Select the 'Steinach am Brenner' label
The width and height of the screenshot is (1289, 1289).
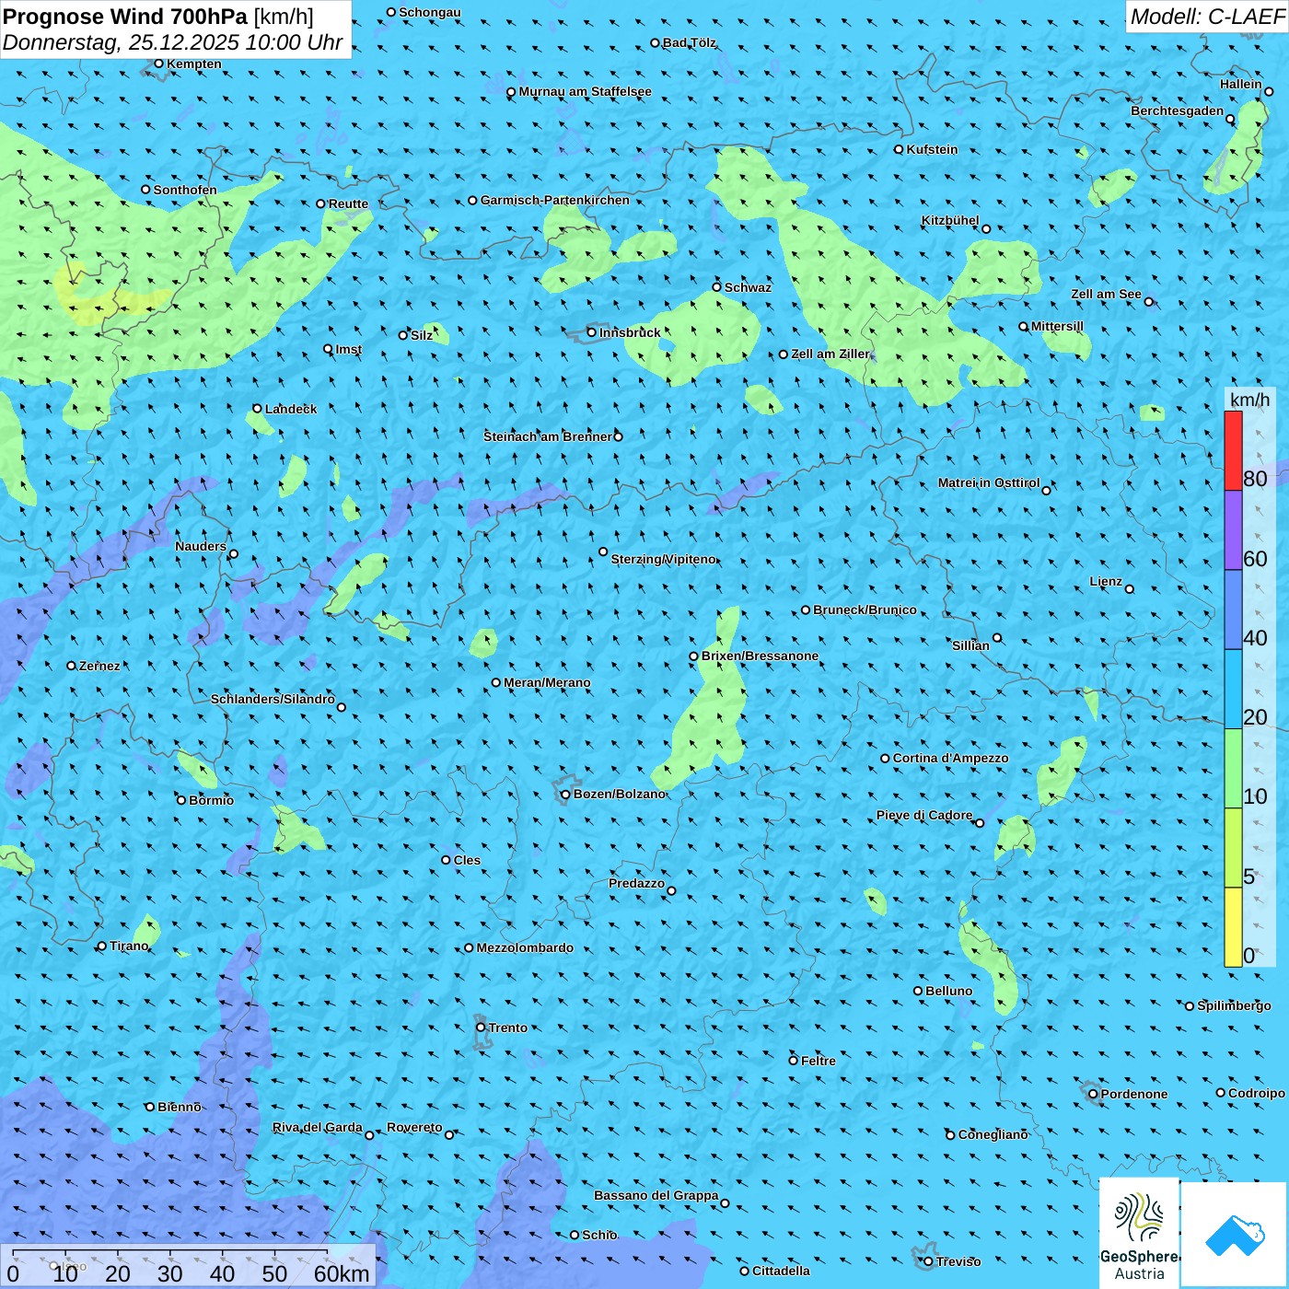tap(548, 436)
